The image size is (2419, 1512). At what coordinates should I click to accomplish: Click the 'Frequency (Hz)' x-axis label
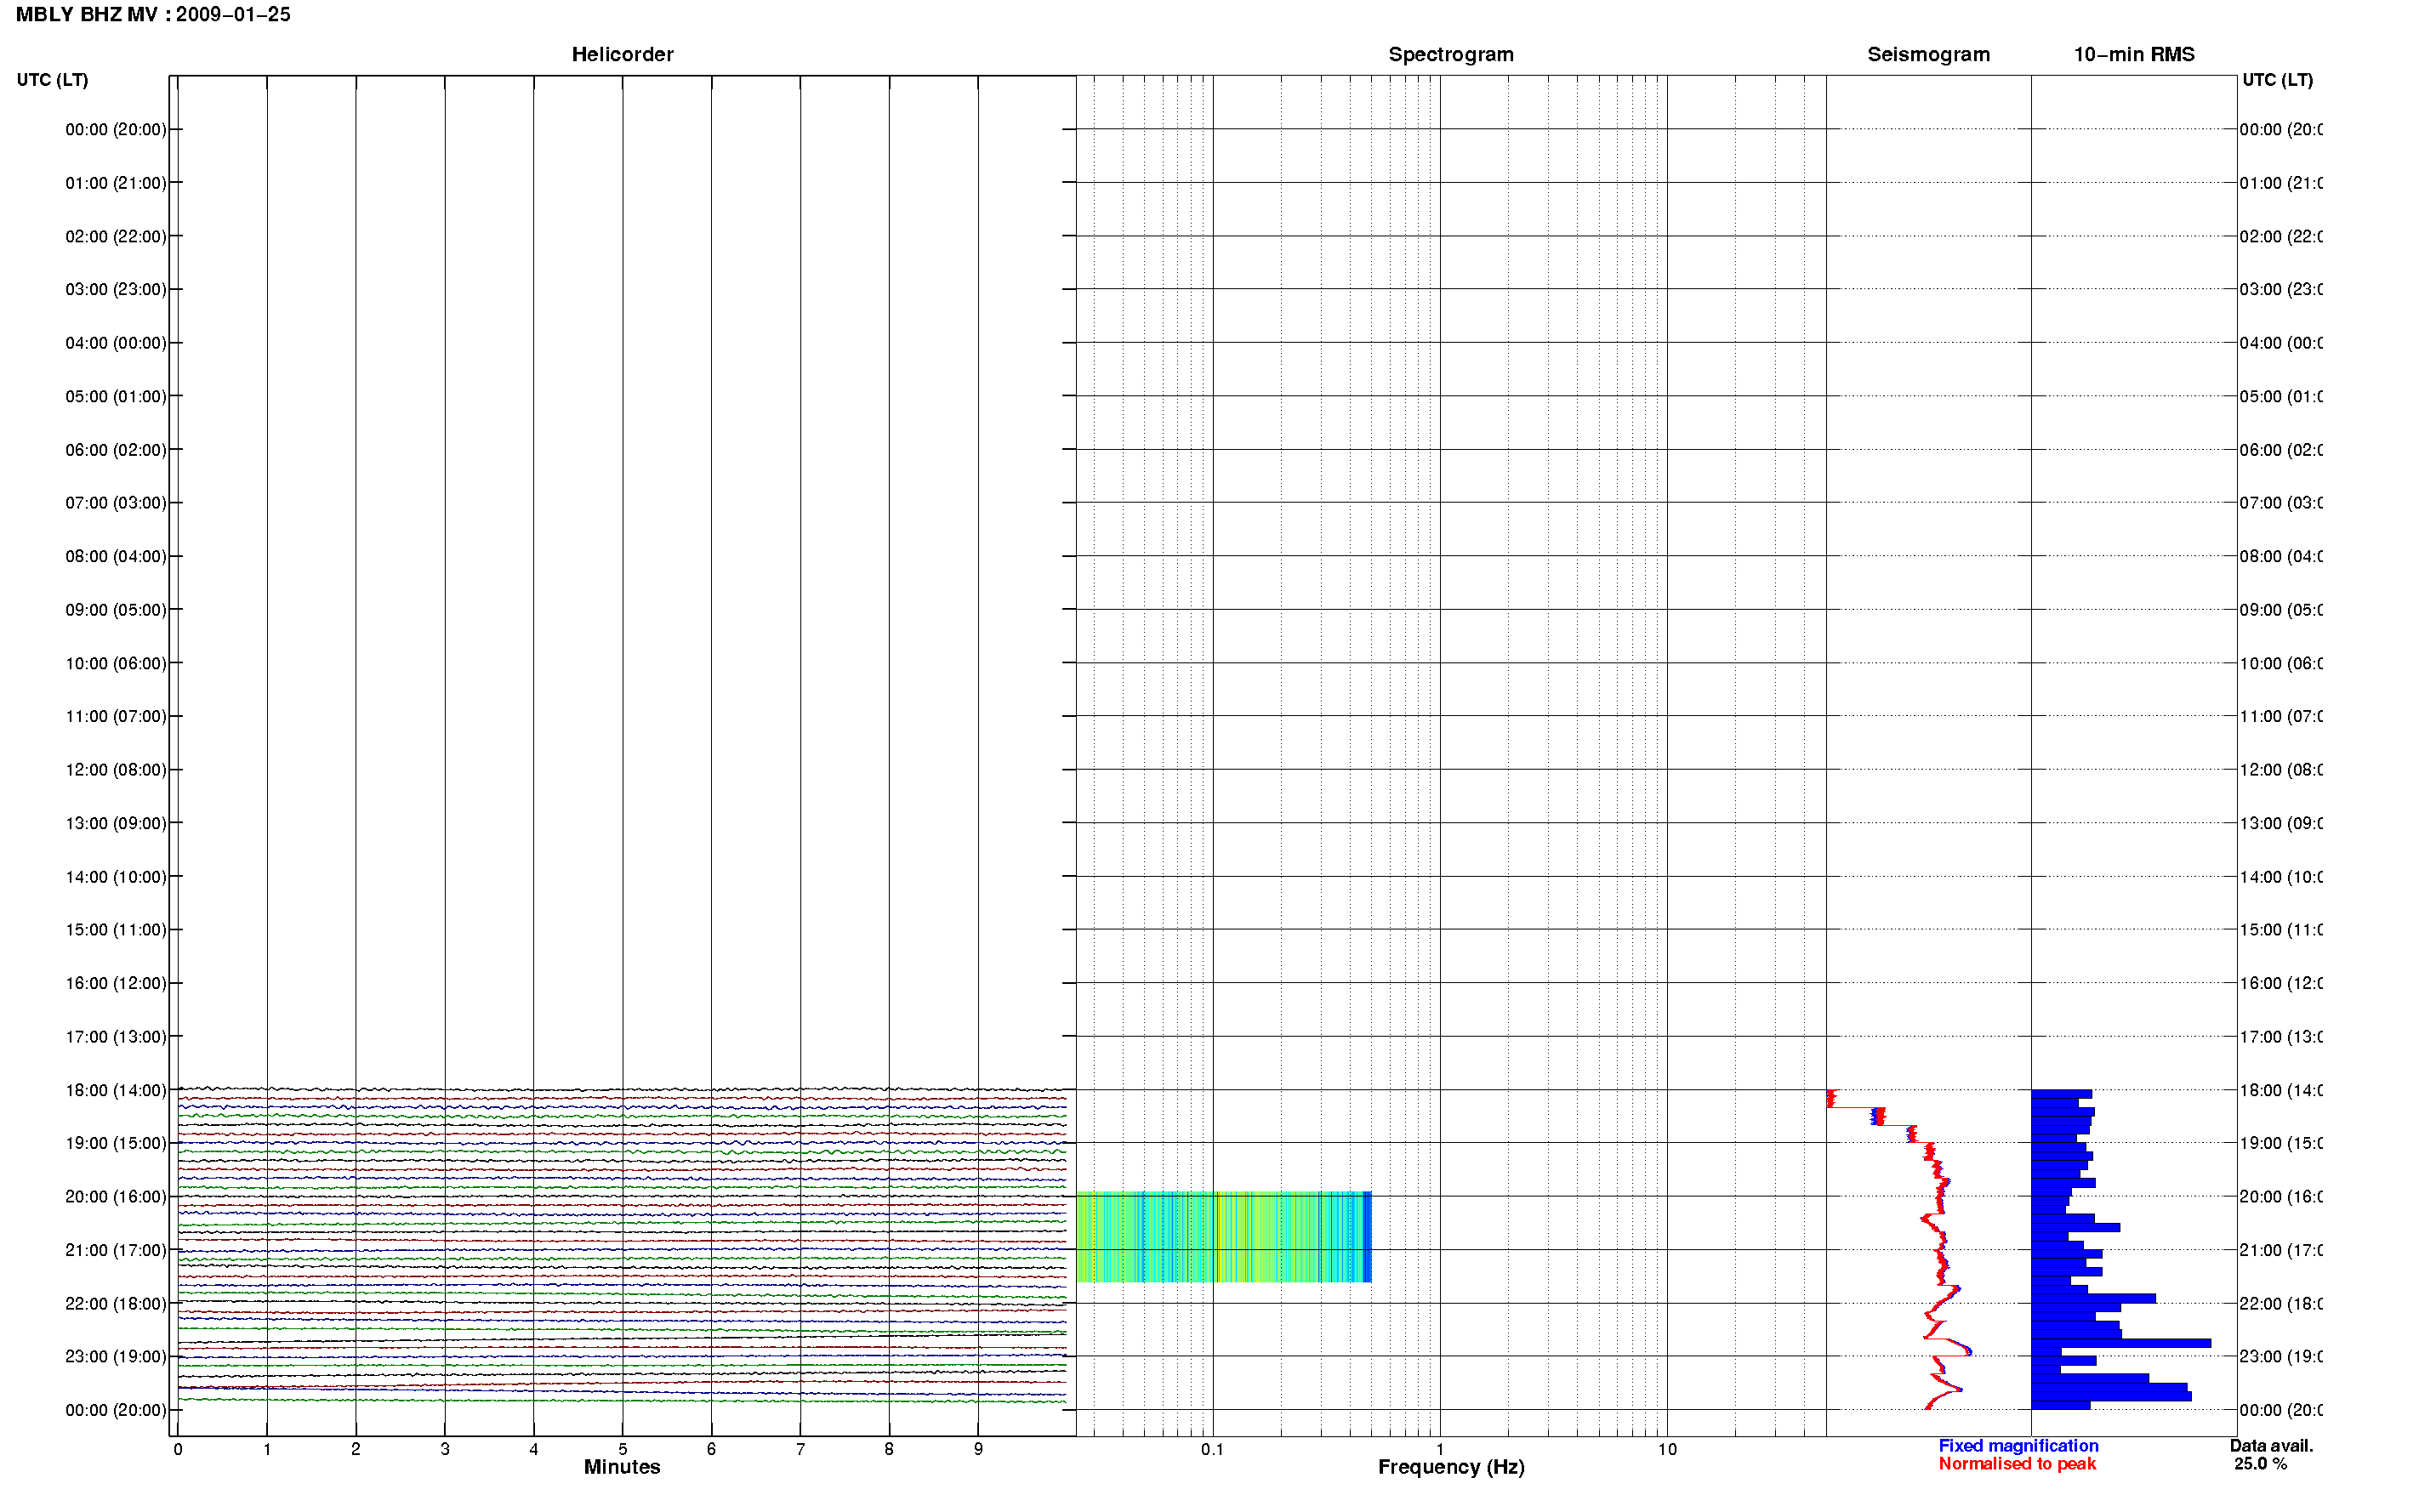point(1451,1467)
